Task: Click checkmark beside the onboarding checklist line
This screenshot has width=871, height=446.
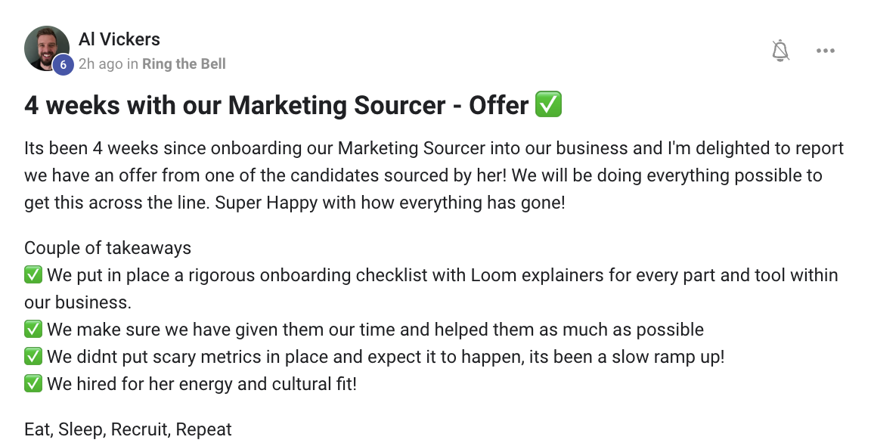Action: click(x=33, y=275)
